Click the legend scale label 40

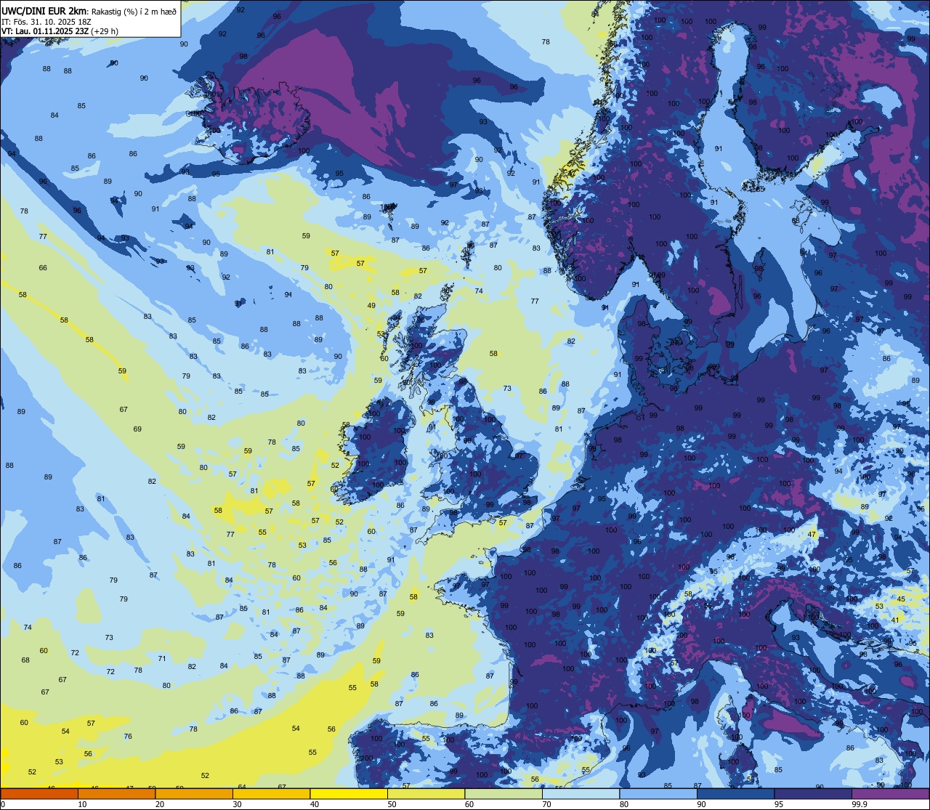[315, 804]
